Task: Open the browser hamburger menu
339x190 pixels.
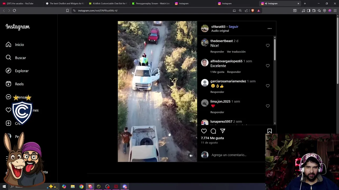Action: click(335, 11)
